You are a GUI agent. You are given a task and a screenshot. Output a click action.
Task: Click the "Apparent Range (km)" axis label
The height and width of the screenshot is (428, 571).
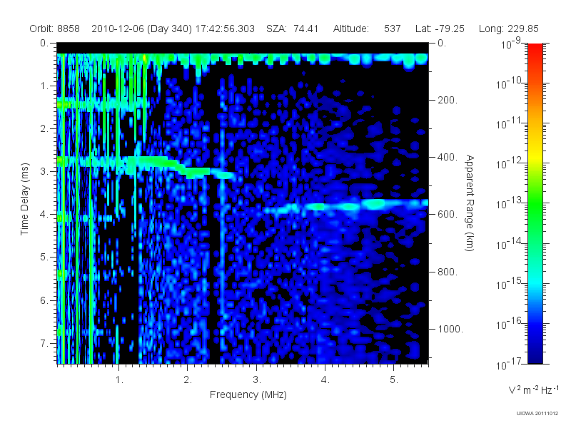470,203
